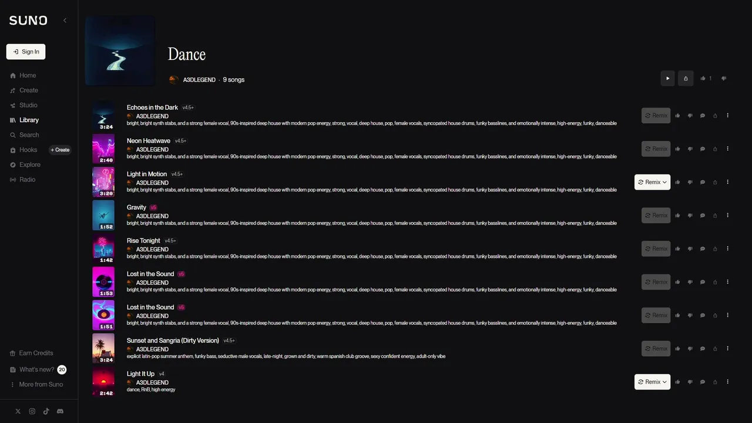
Task: Click Remix for Sunset and Sangria
Action: tap(656, 348)
